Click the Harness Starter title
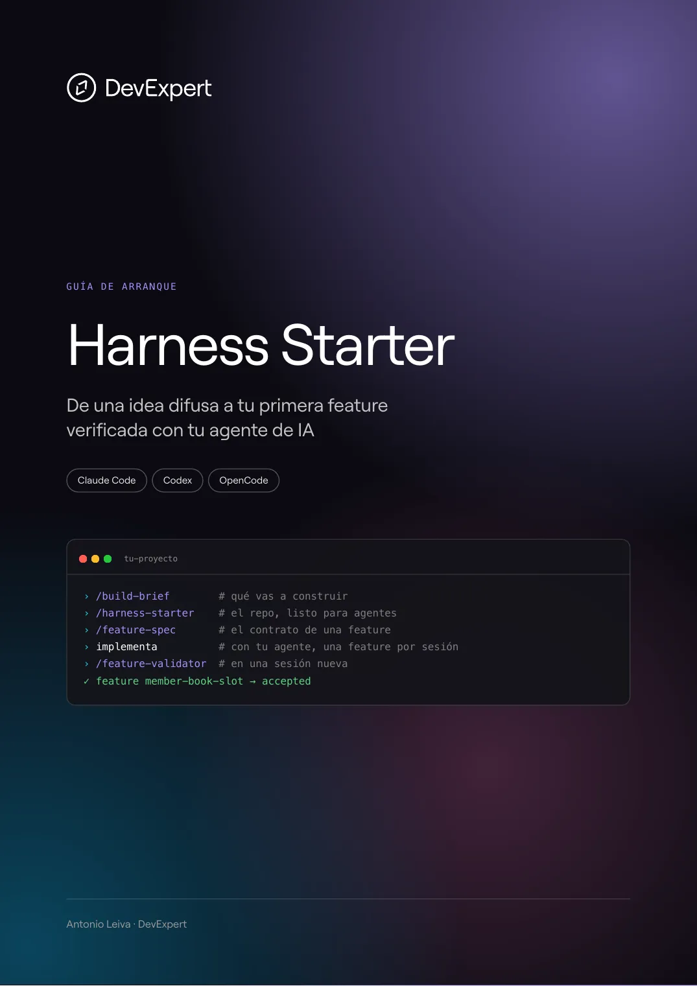 click(x=261, y=345)
